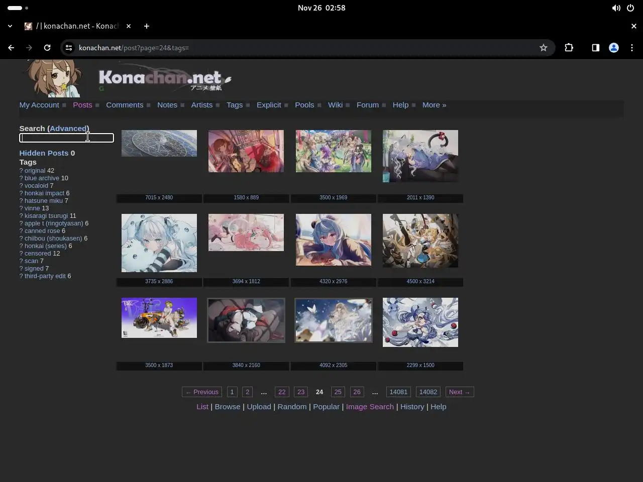The image size is (643, 482).
Task: Select the original tag
Action: [35, 171]
